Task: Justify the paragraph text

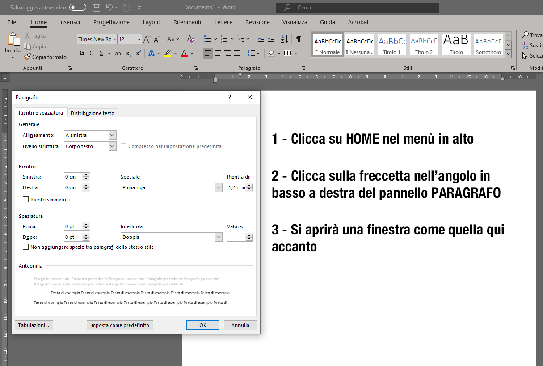Action: [237, 53]
